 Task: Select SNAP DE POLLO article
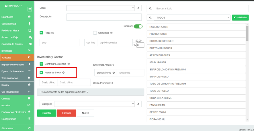click(196, 77)
